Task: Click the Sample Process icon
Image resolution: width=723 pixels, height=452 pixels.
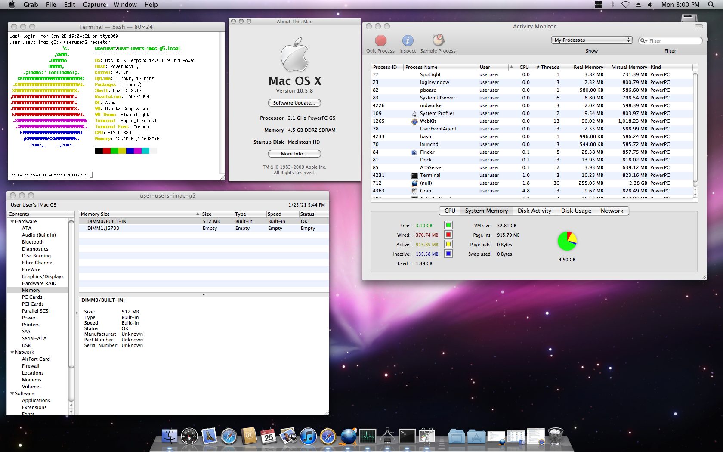Action: tap(438, 40)
